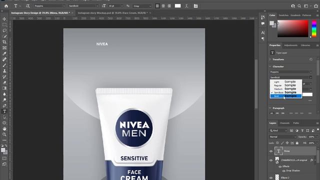Choose Light from font style list
The width and height of the screenshot is (320, 180).
click(286, 82)
